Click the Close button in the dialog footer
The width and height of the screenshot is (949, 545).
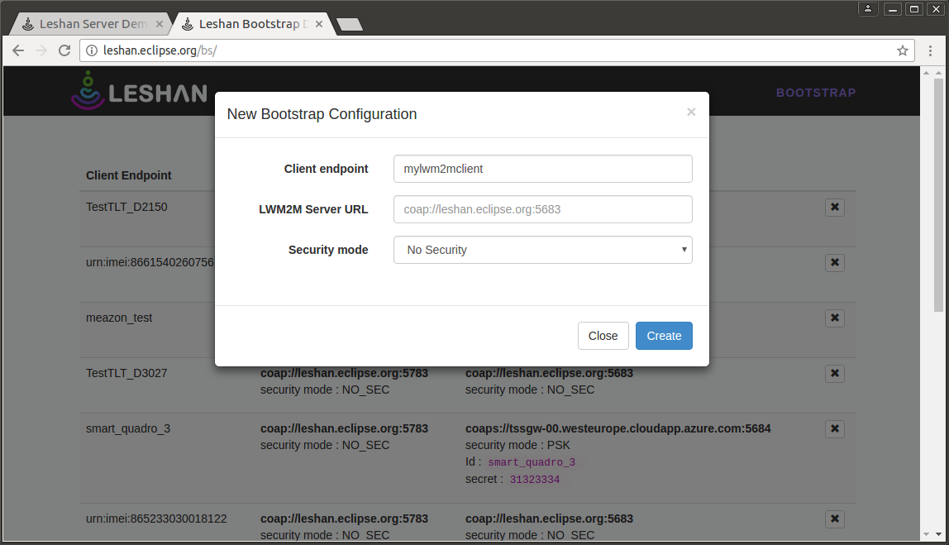603,336
